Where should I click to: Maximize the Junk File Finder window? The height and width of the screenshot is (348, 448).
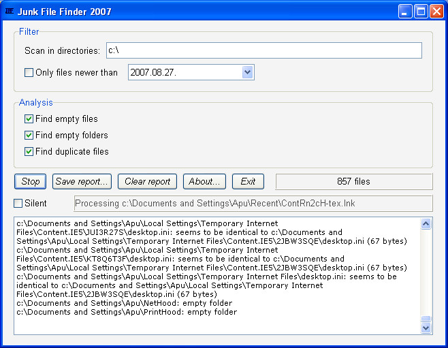point(421,12)
